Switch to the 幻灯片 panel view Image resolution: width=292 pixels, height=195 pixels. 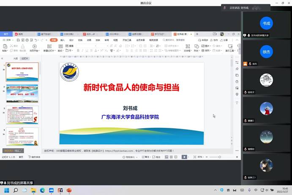pyautogui.click(x=25, y=58)
